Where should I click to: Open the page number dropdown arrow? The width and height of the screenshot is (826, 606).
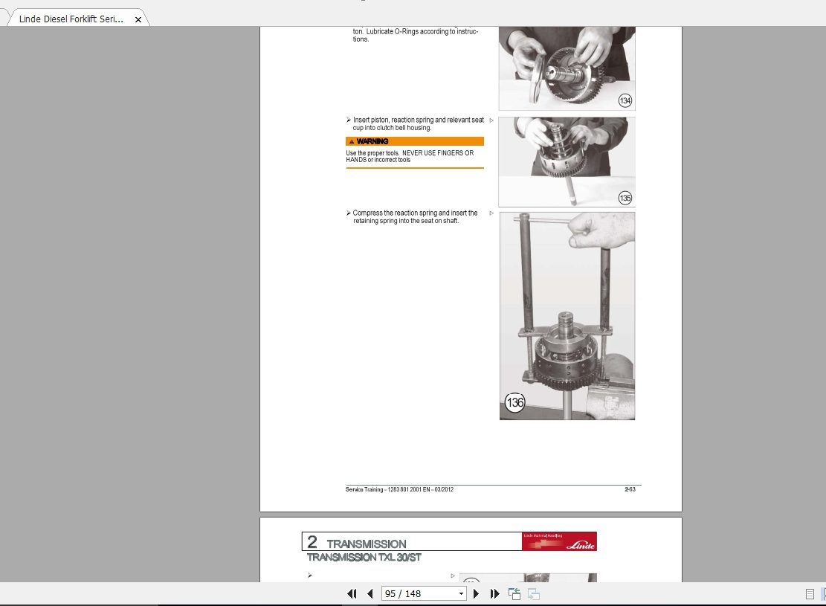click(461, 594)
